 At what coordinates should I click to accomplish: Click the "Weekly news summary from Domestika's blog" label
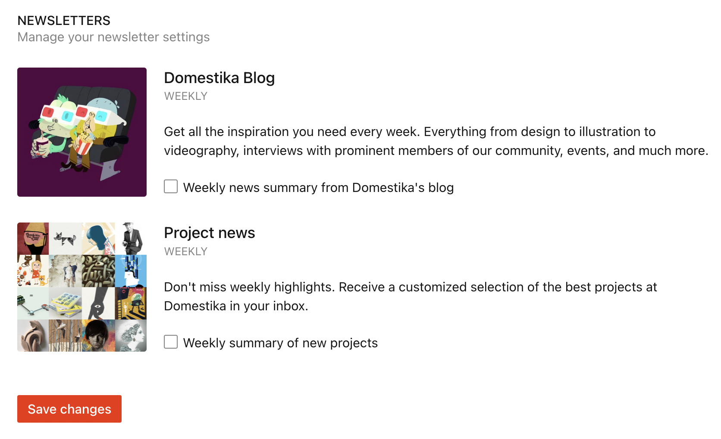click(318, 188)
